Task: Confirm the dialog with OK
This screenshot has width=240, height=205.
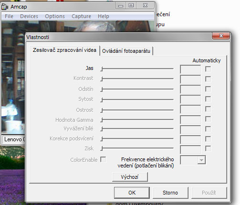Action: click(132, 193)
